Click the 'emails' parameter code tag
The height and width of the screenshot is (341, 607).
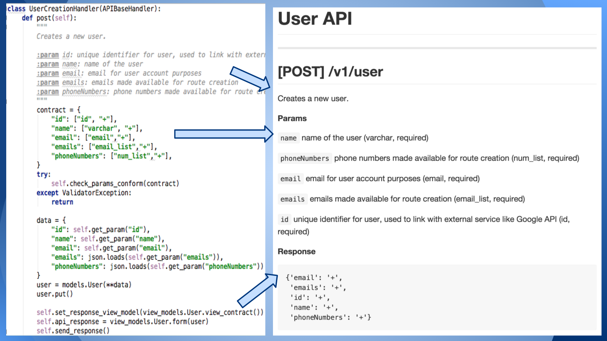[292, 199]
